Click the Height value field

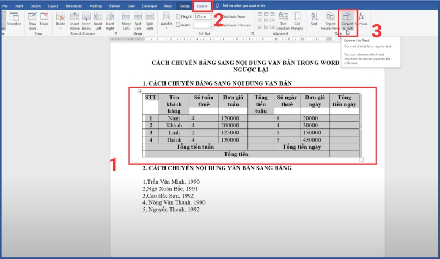point(201,16)
